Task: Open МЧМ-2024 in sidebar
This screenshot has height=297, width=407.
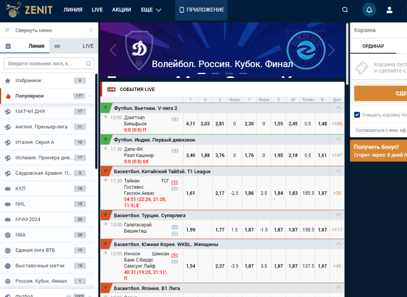Action: click(47, 219)
